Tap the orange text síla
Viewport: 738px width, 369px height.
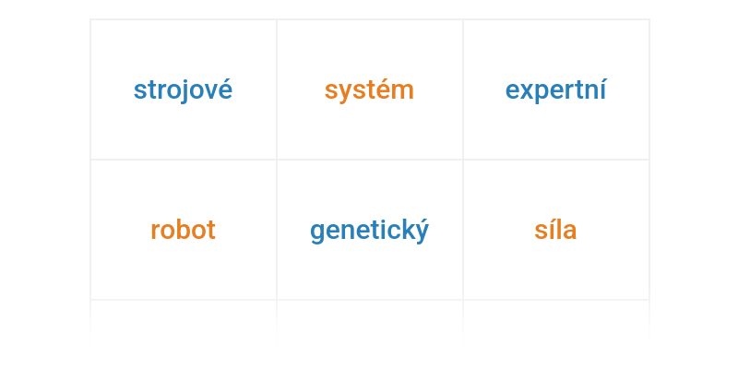[x=555, y=230]
